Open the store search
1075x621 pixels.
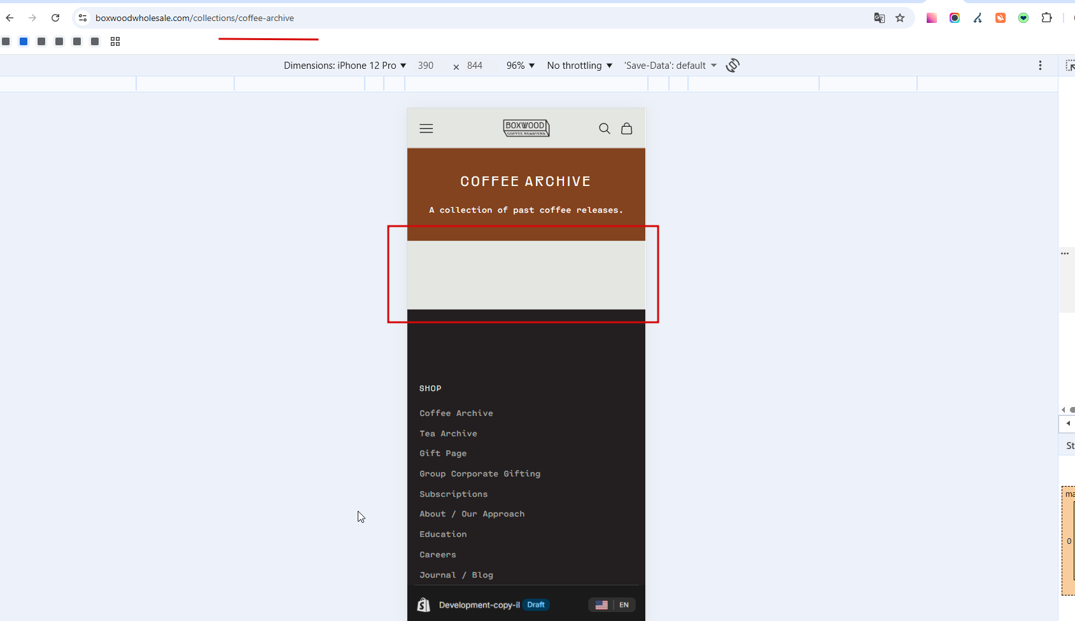[605, 129]
